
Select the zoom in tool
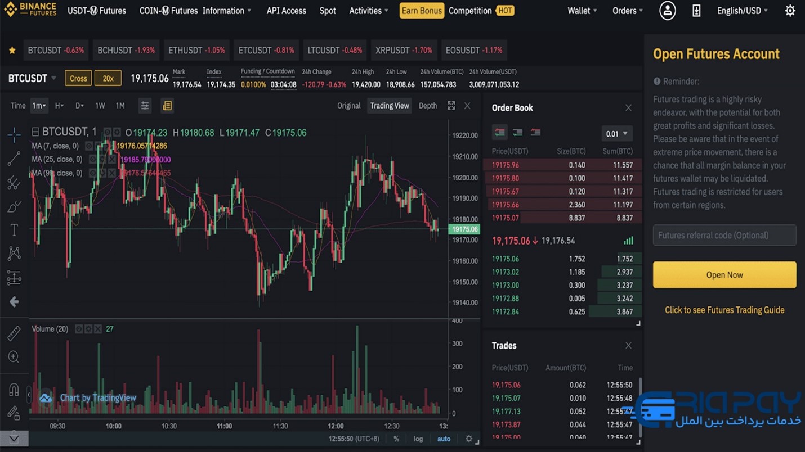[14, 357]
